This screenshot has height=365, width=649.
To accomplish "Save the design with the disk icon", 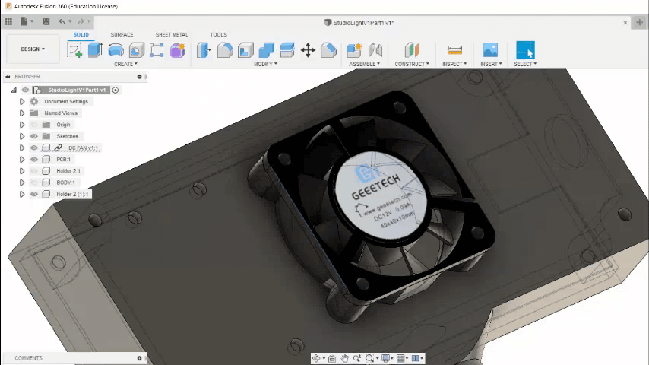I will tap(46, 21).
